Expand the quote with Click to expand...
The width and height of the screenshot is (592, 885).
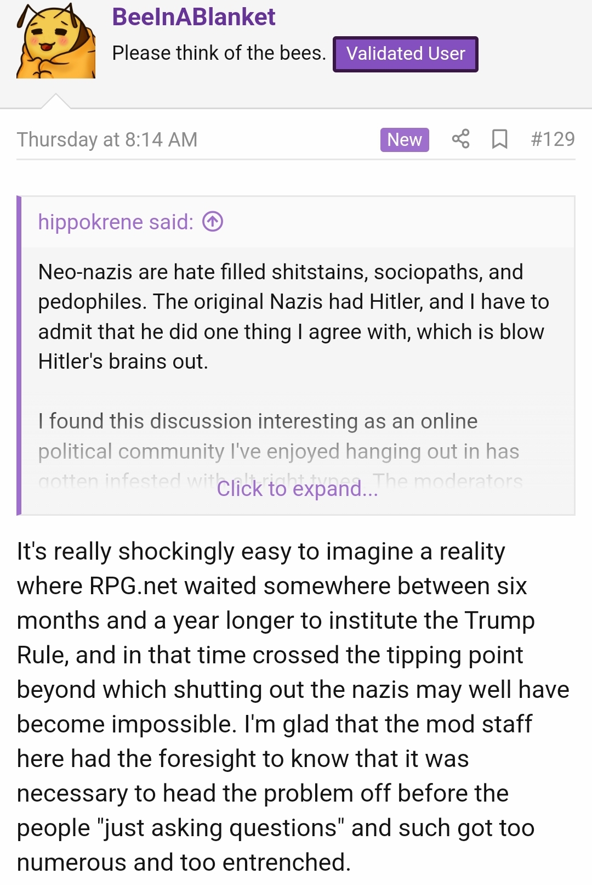(x=297, y=488)
